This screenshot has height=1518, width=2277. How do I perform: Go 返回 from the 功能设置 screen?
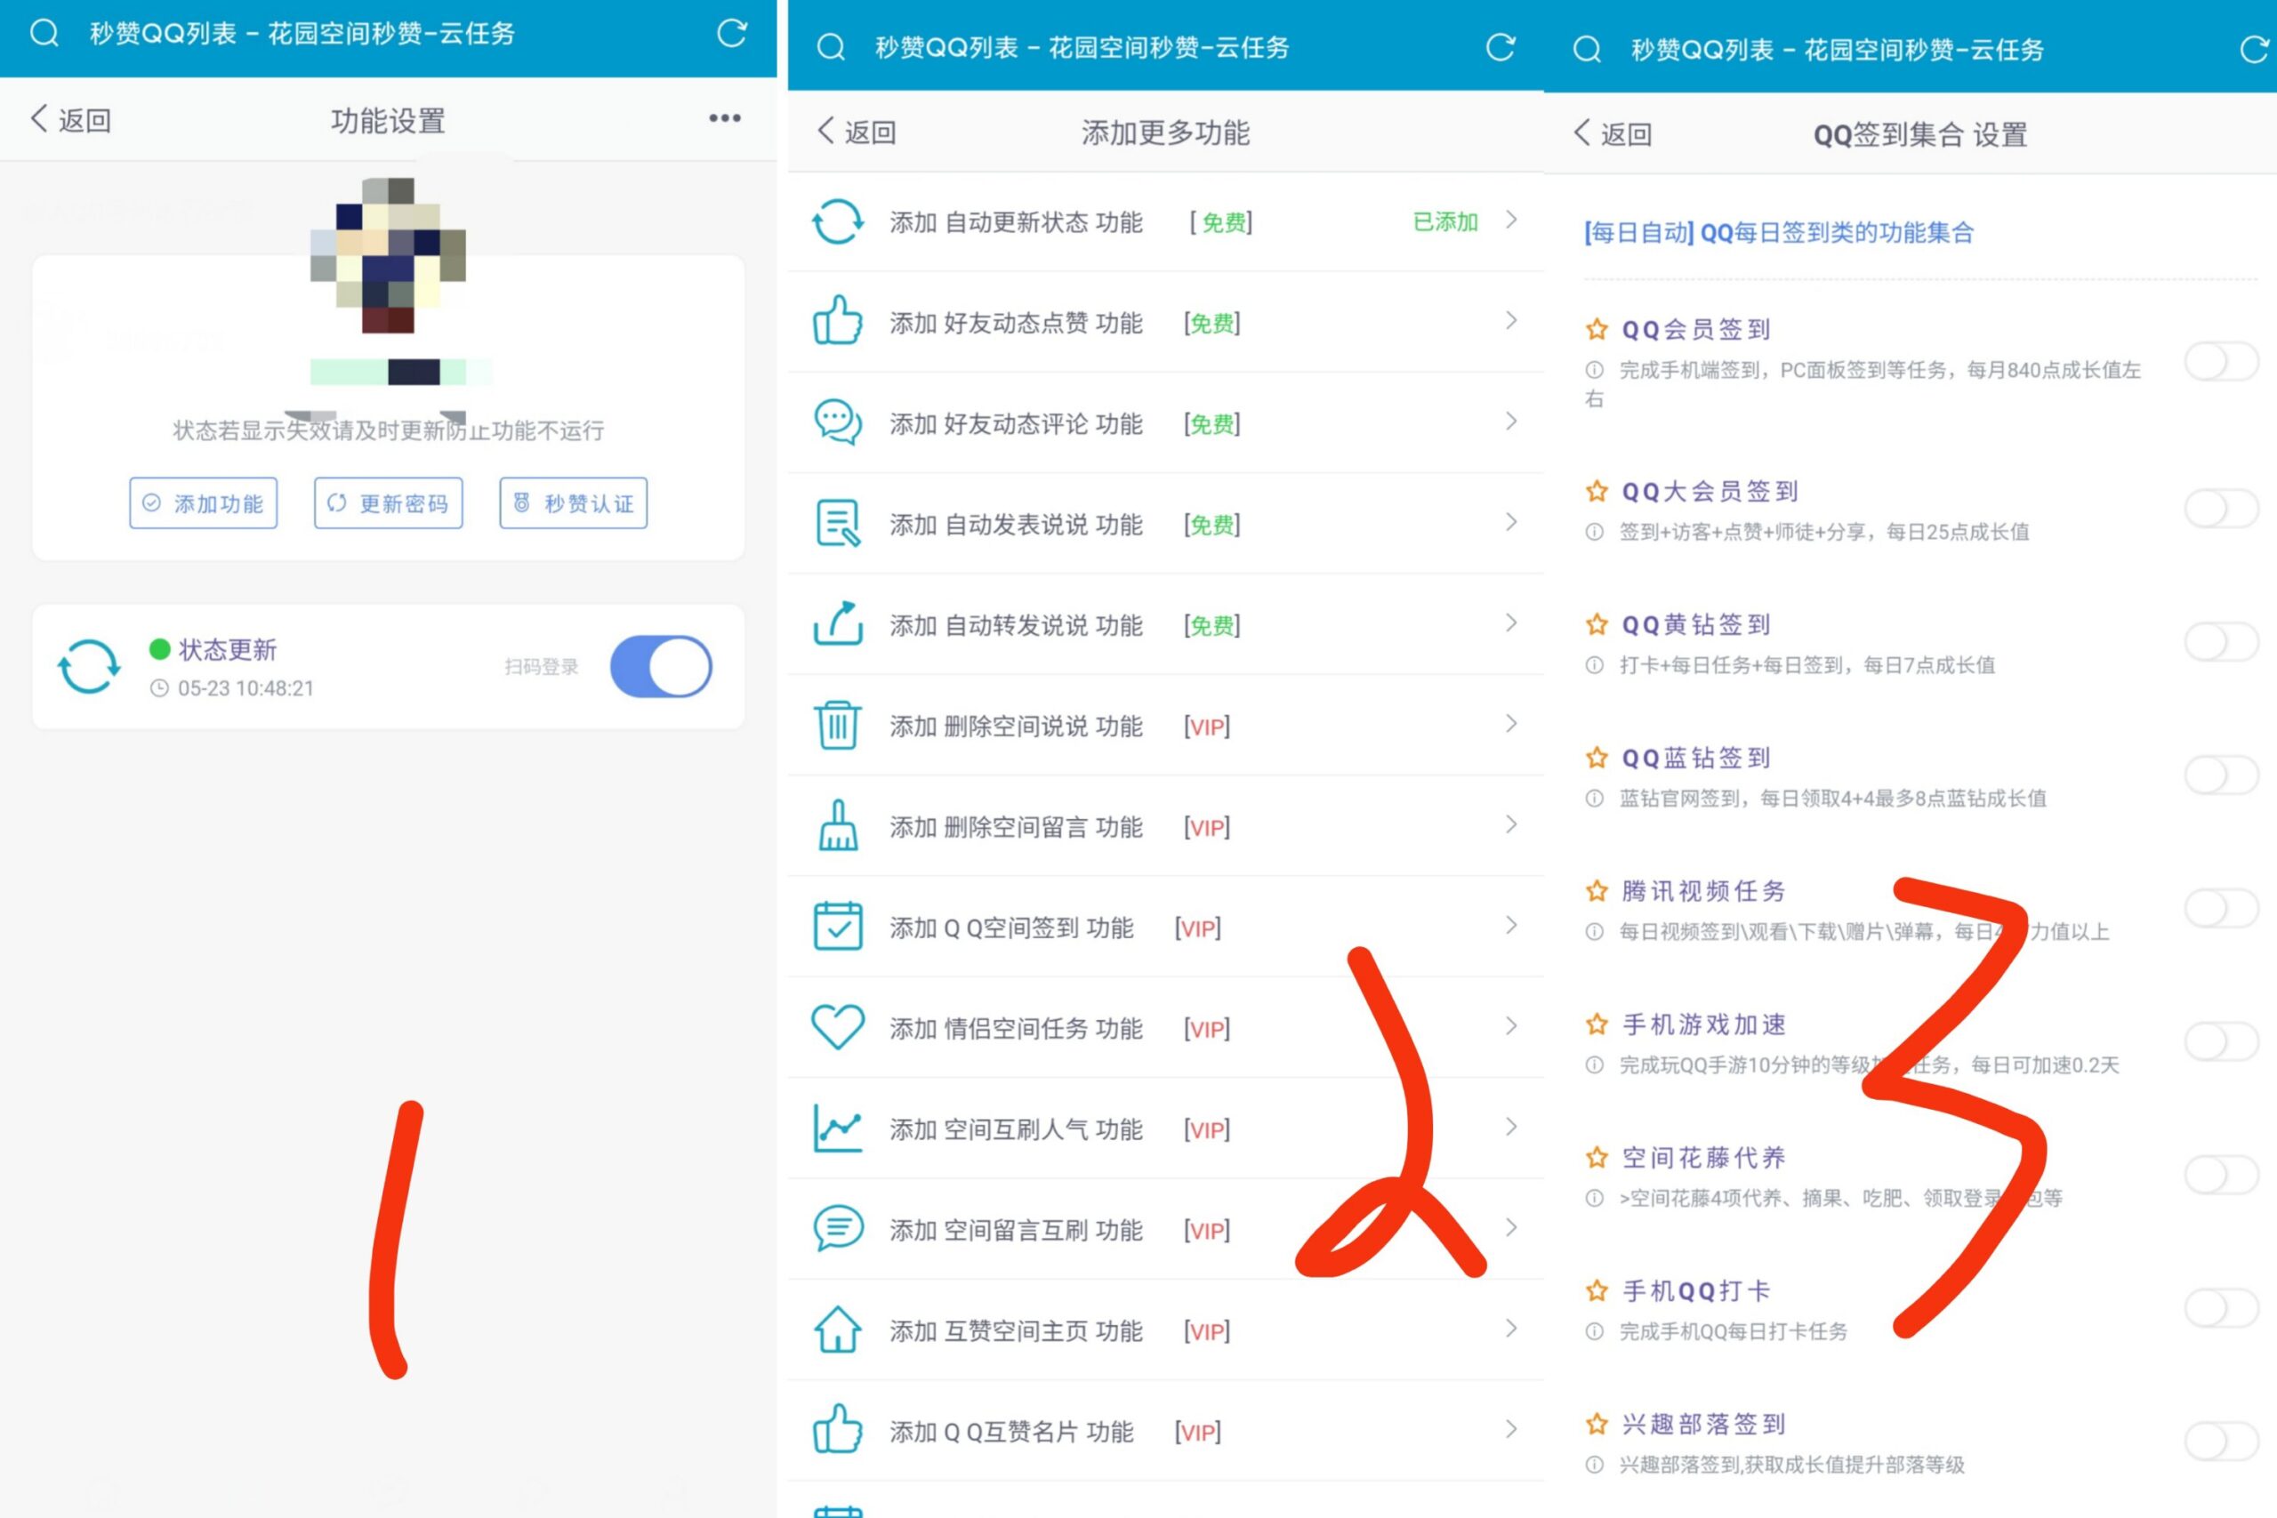[x=70, y=120]
